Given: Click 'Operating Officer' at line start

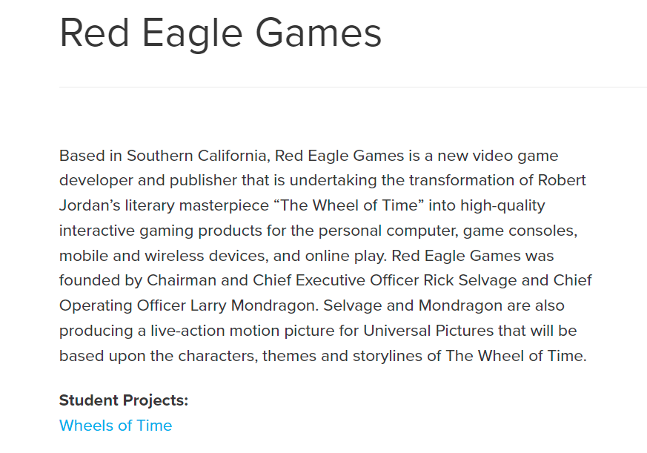Looking at the screenshot, I should coord(122,306).
